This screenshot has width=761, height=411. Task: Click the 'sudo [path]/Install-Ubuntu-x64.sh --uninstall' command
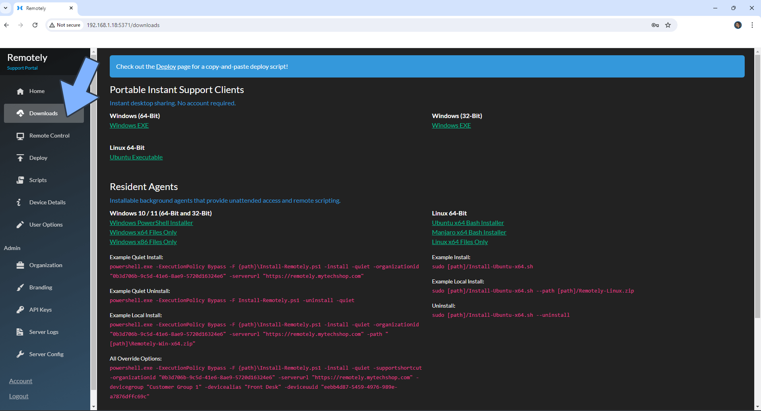pos(501,315)
